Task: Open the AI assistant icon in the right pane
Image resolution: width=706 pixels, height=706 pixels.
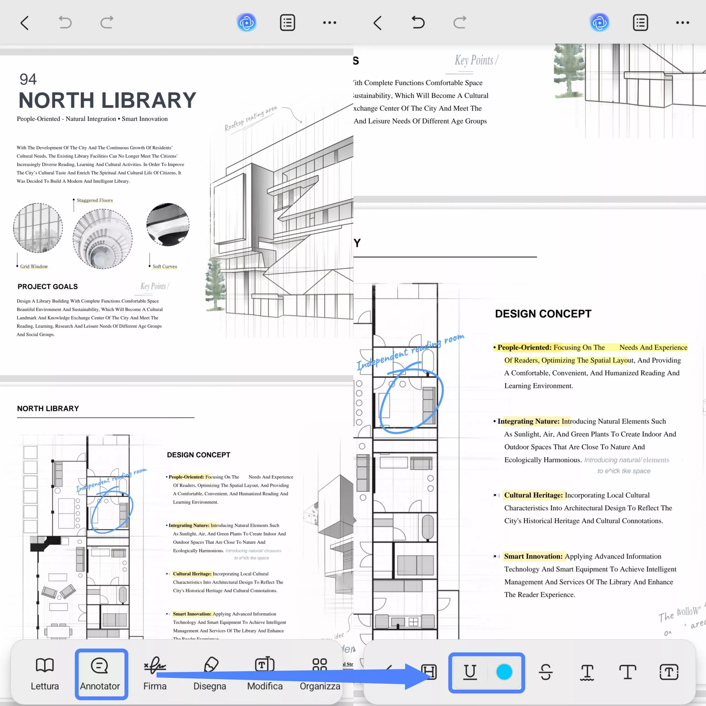Action: point(600,23)
